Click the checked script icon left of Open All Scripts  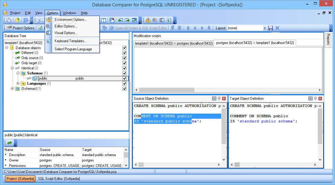coord(104,28)
